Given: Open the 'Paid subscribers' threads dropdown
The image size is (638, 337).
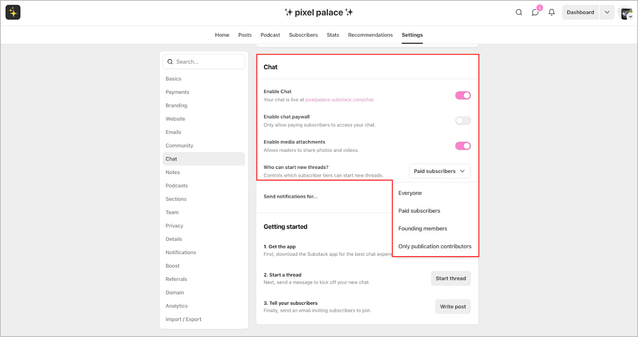Looking at the screenshot, I should tap(439, 171).
